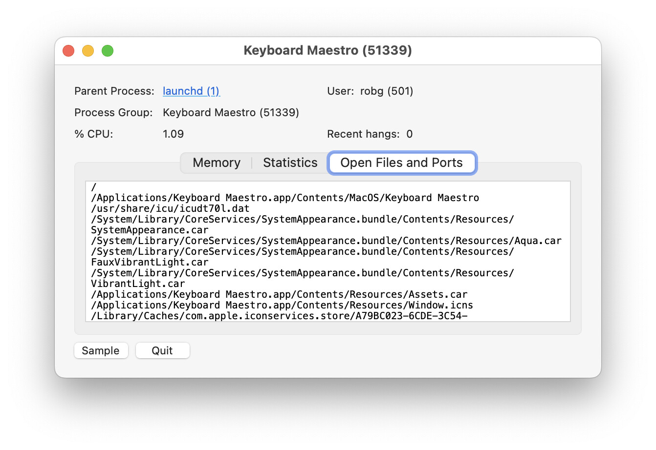656x450 pixels.
Task: Open the launchd (1) parent process link
Action: pos(191,91)
